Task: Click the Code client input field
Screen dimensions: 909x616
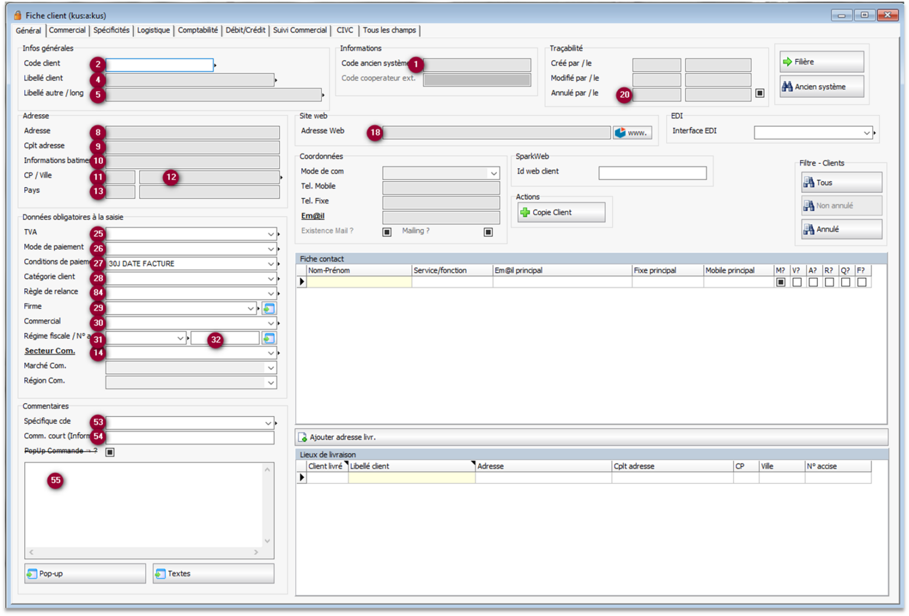Action: [159, 64]
